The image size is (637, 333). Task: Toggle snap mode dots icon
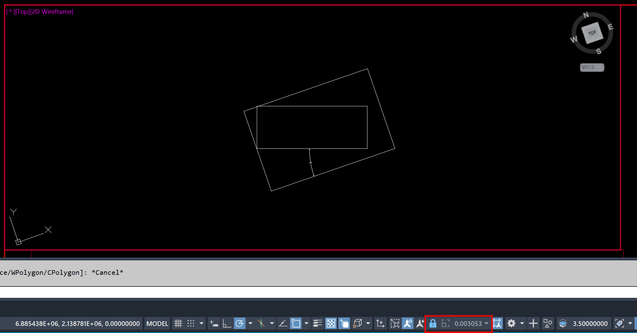coord(191,323)
